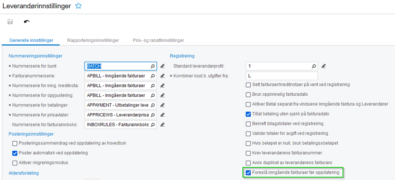Open lookup for Nummerserie for fakturainnboks
Screen dimensions: 395x180
click(153, 125)
